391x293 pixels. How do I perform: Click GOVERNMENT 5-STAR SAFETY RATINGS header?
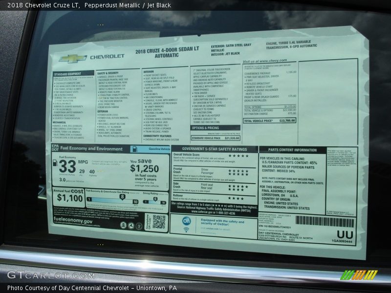point(215,149)
